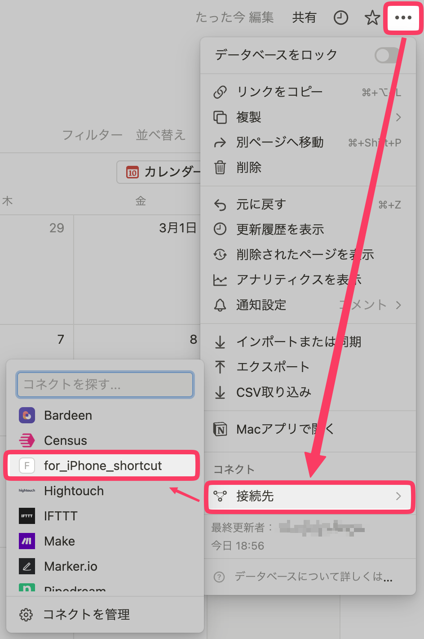Click the IFTTT logo icon
Viewport: 424px width, 639px height.
click(x=27, y=516)
